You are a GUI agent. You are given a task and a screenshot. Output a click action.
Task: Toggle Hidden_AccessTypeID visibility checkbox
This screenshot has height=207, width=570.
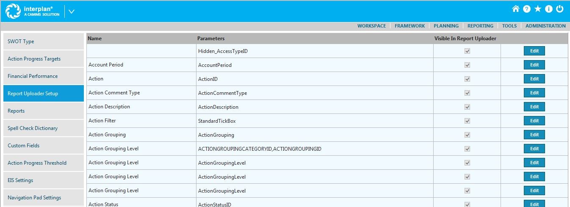468,51
